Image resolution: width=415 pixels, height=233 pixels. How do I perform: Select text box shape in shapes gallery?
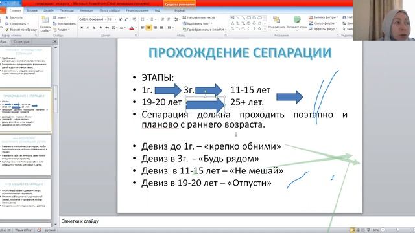232,18
